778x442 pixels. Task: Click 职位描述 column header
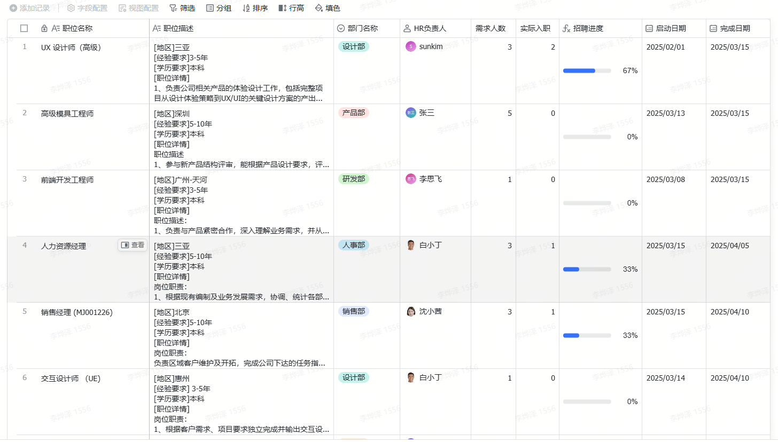(242, 28)
